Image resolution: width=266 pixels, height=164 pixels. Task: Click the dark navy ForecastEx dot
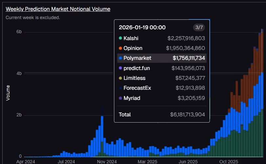tap(121, 88)
